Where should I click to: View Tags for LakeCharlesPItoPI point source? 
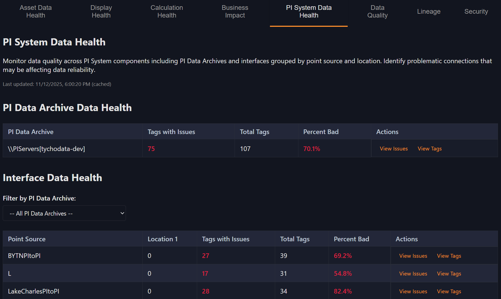point(449,291)
